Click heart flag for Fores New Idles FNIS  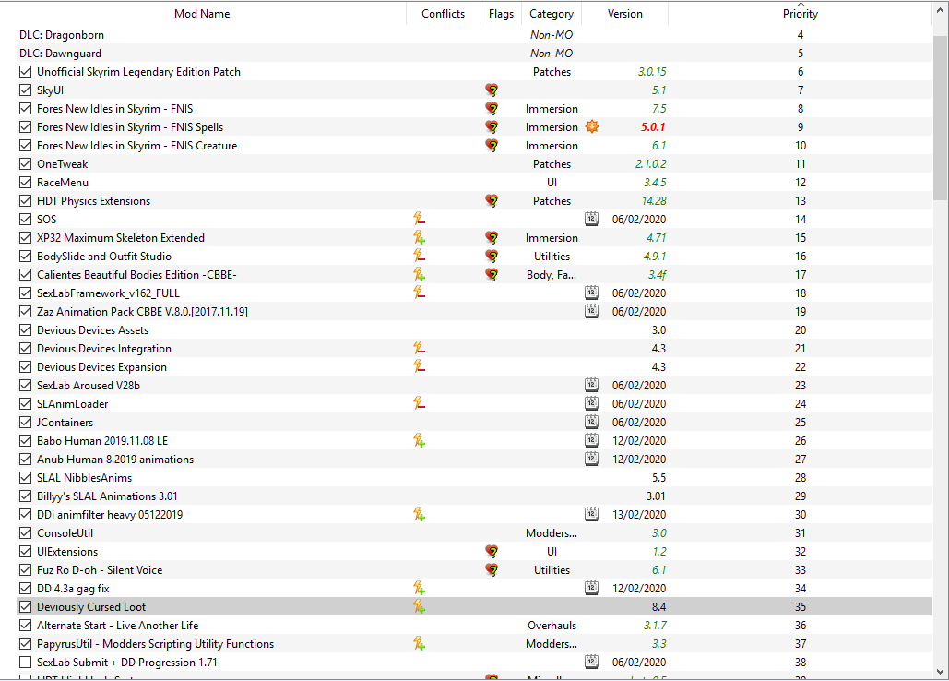pyautogui.click(x=492, y=108)
